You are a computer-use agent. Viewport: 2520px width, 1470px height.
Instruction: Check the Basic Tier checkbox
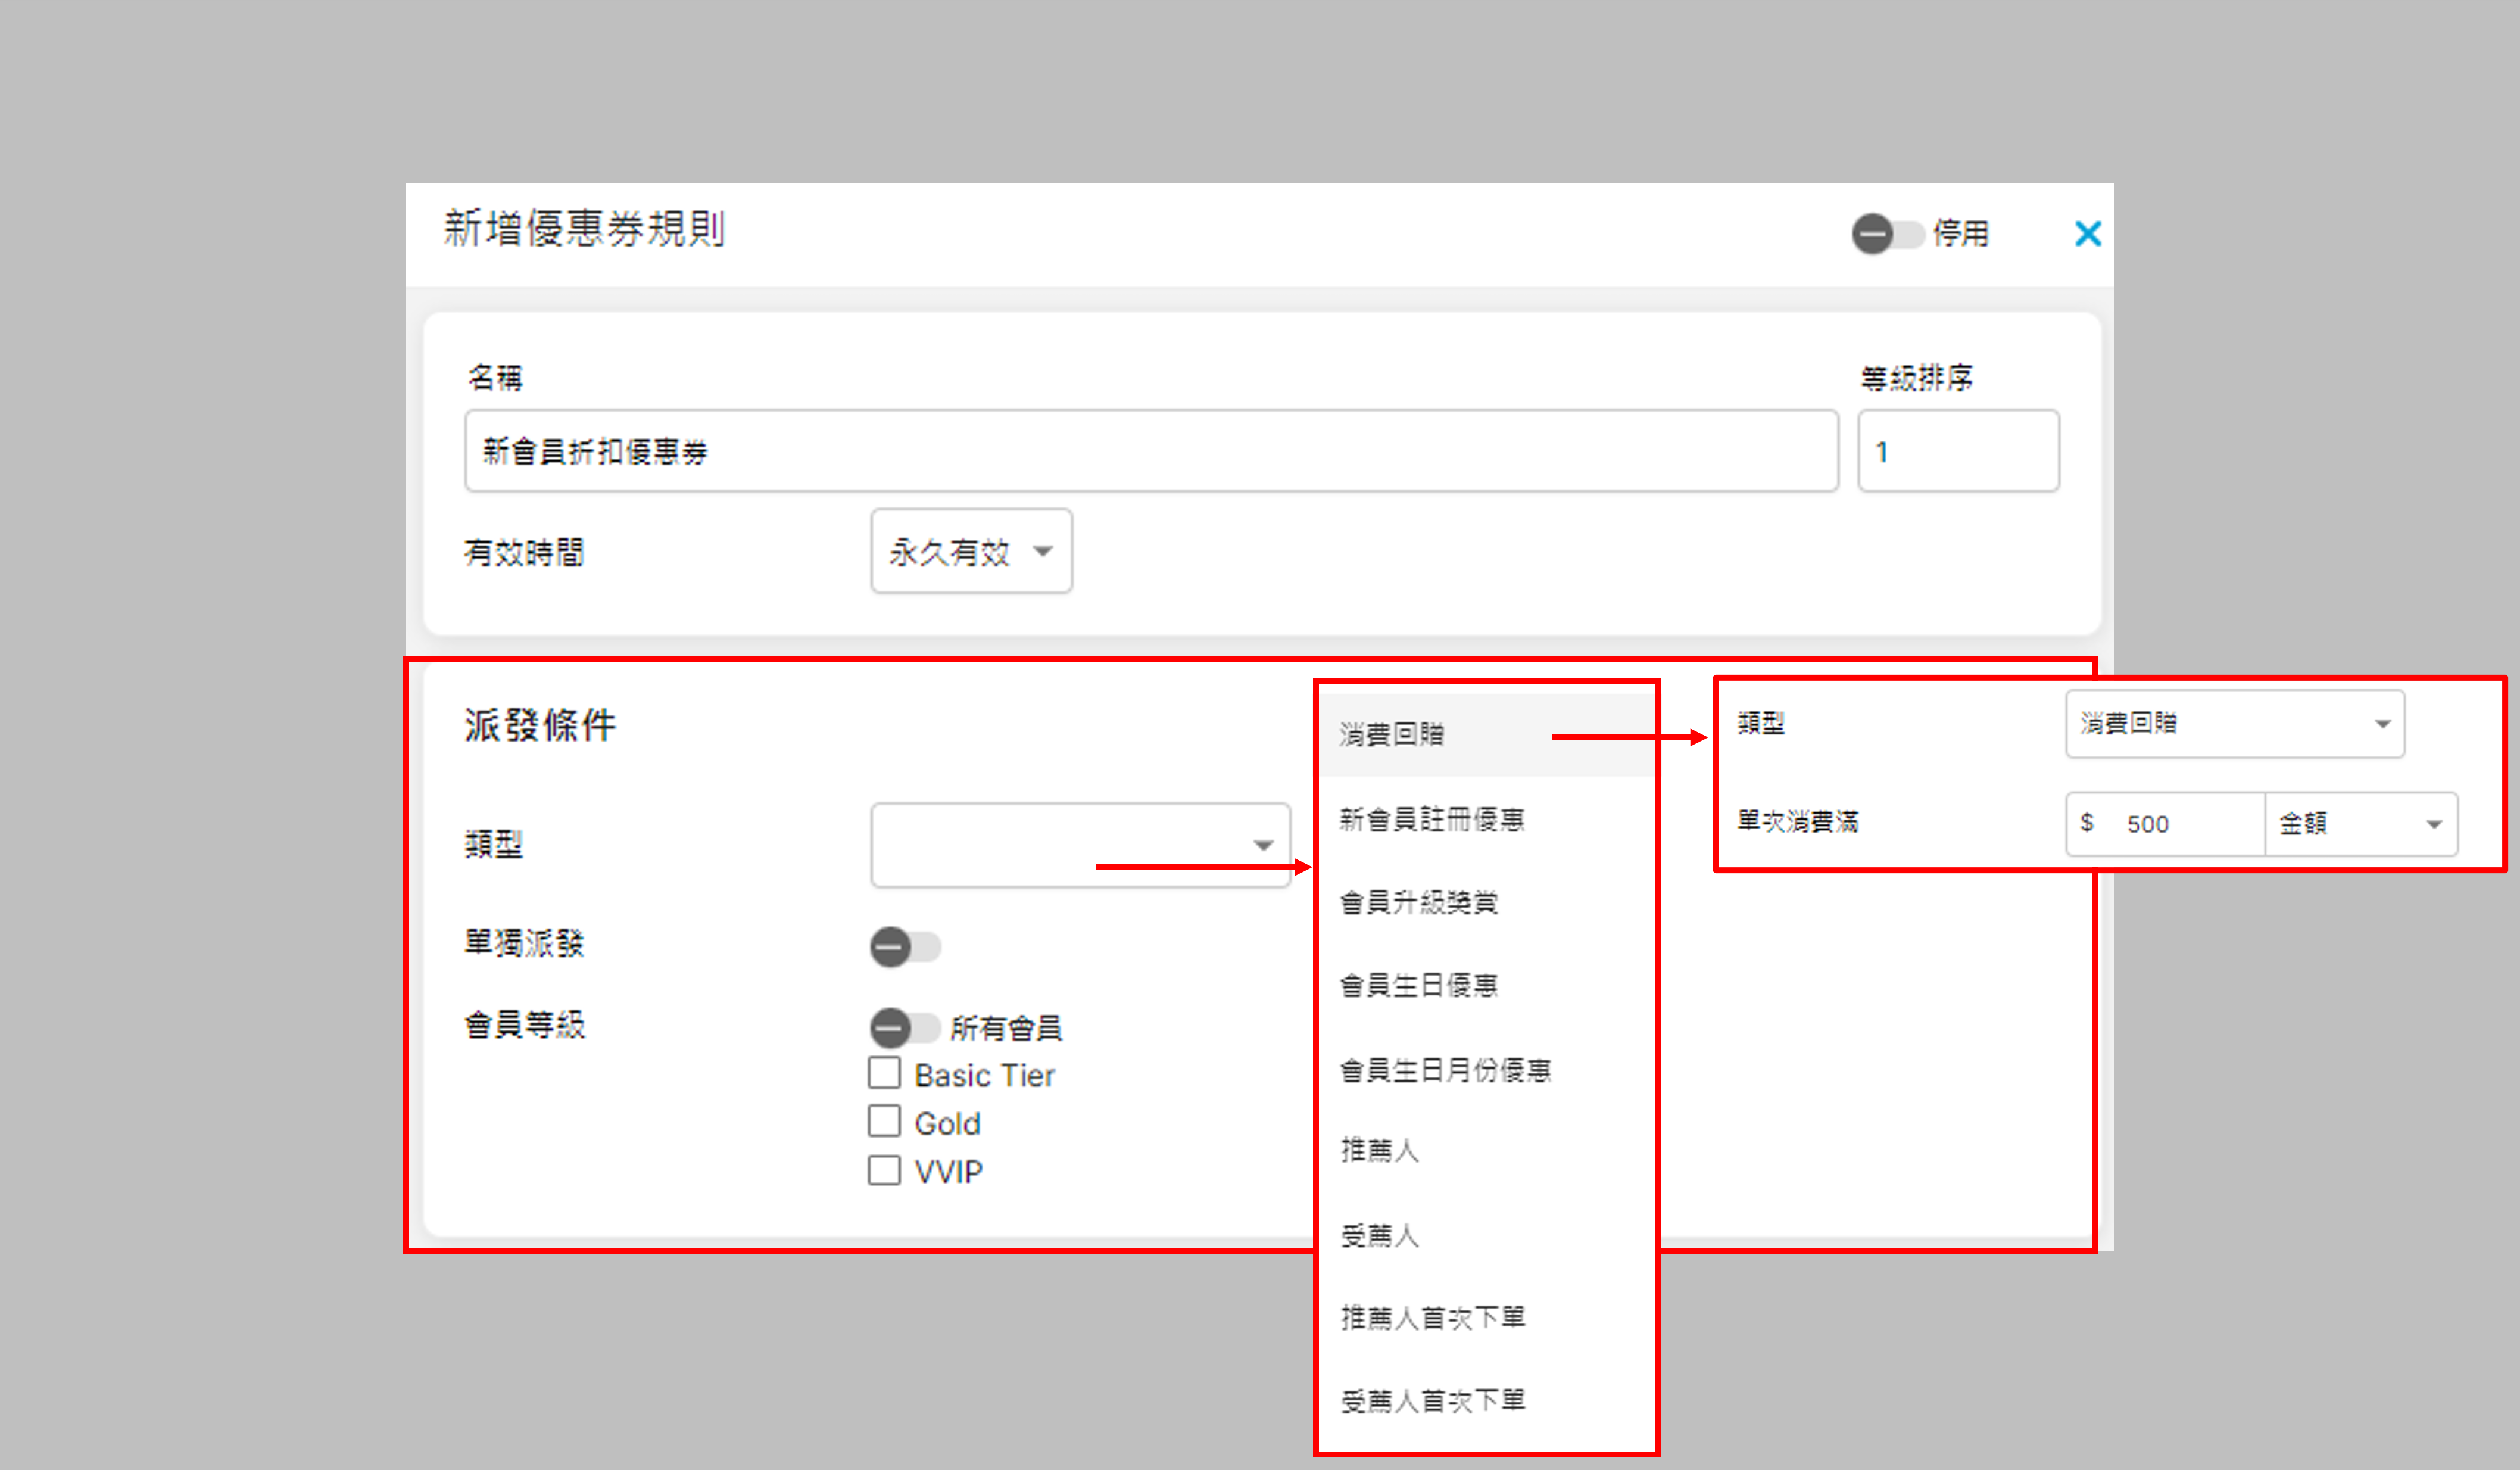[884, 1073]
